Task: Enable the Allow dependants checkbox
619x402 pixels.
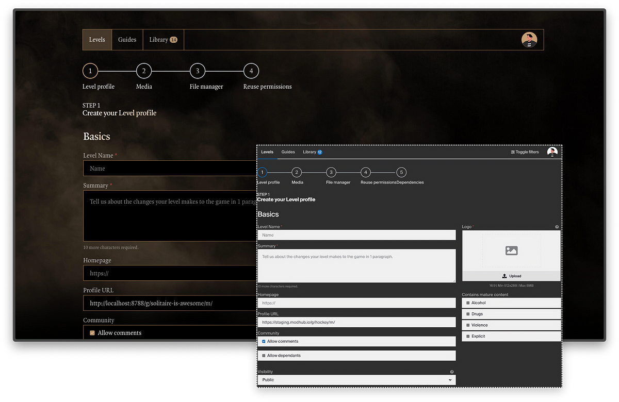Action: point(264,356)
